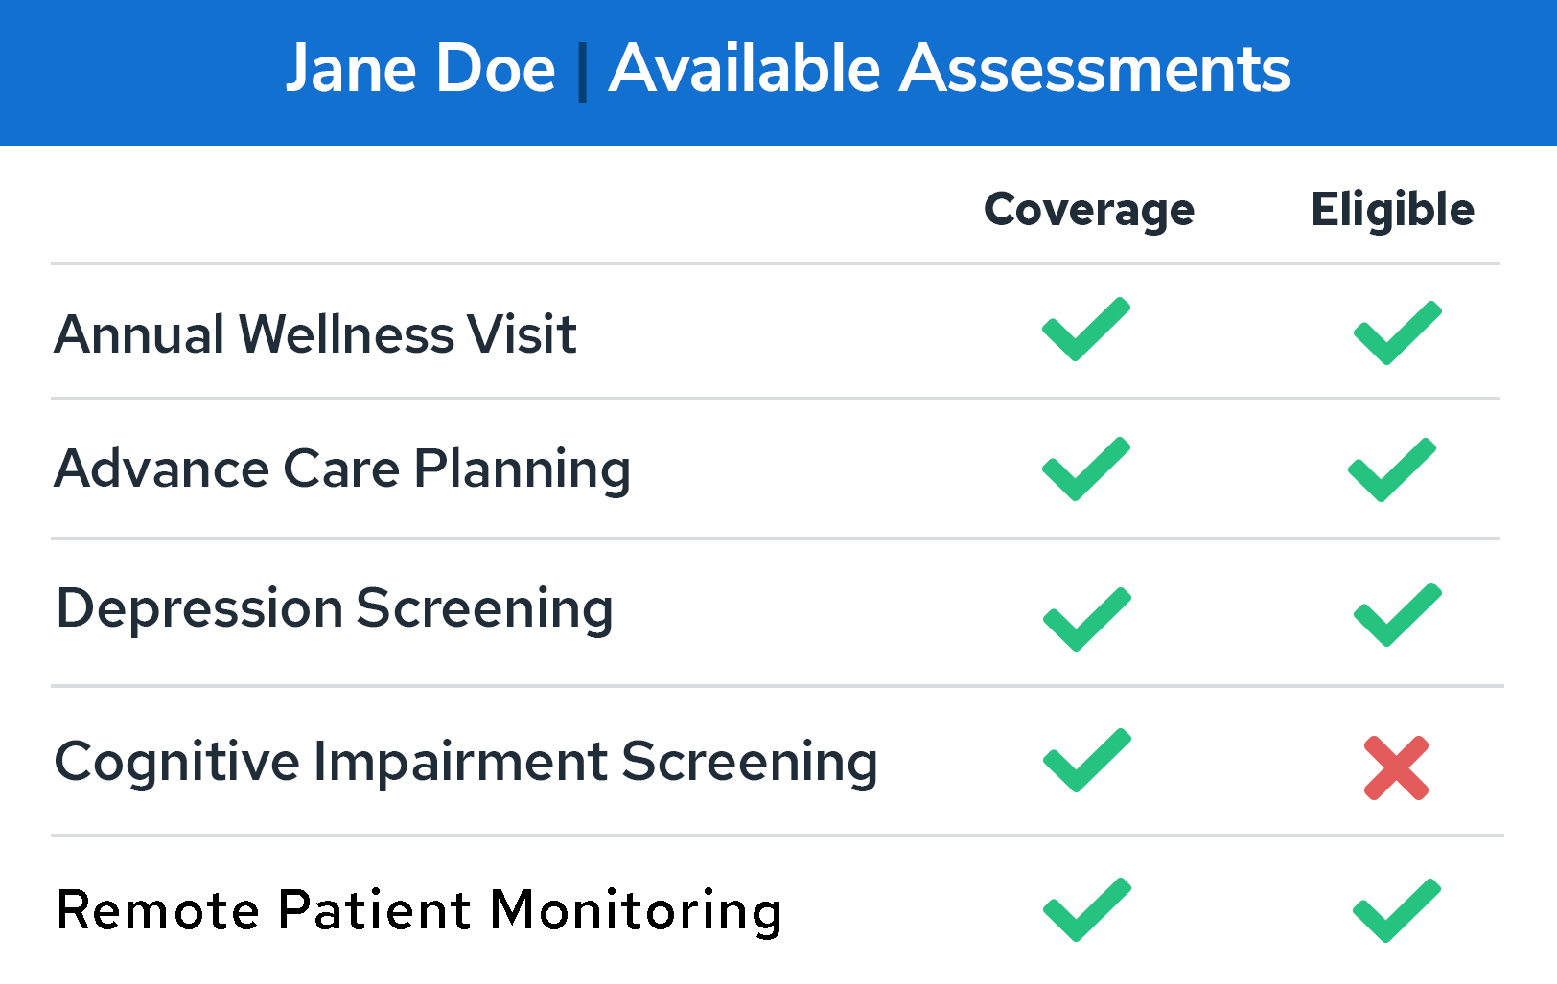Click the Available Assessments title
The width and height of the screenshot is (1557, 984).
[x=949, y=69]
